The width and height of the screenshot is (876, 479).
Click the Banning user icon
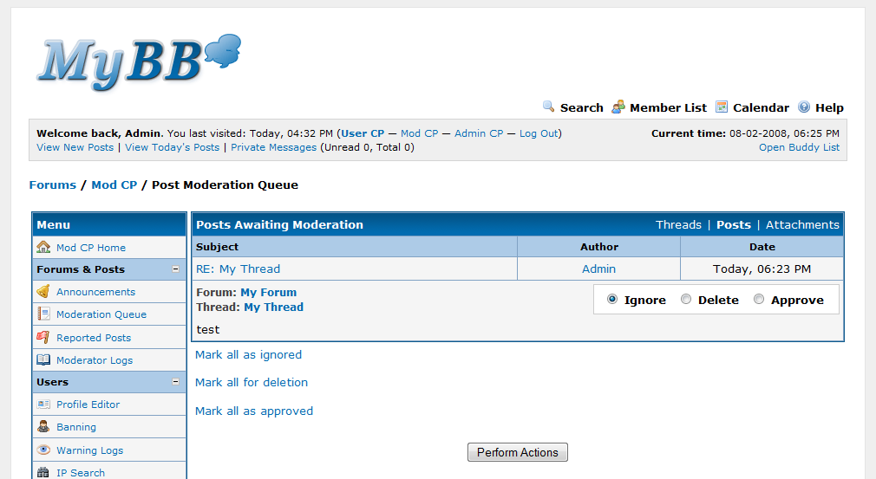pos(43,426)
